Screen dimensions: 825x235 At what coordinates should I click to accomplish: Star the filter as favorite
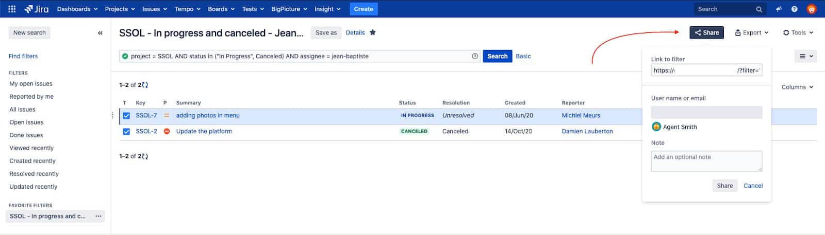click(373, 32)
